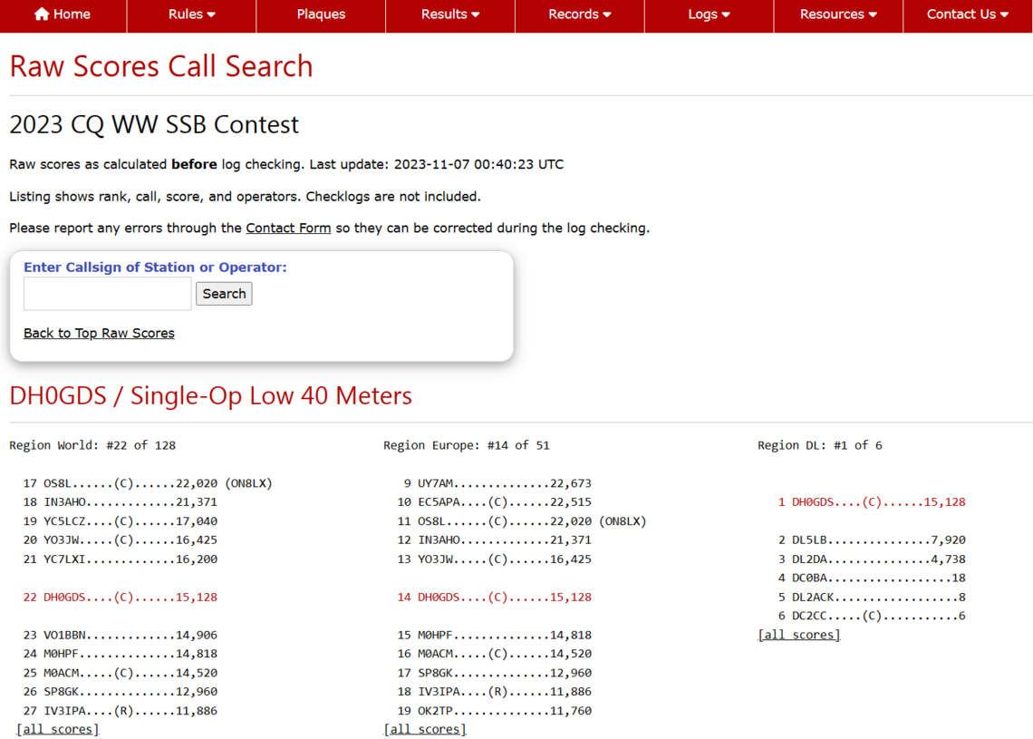Click the Home house icon
This screenshot has width=1033, height=739.
[x=42, y=14]
